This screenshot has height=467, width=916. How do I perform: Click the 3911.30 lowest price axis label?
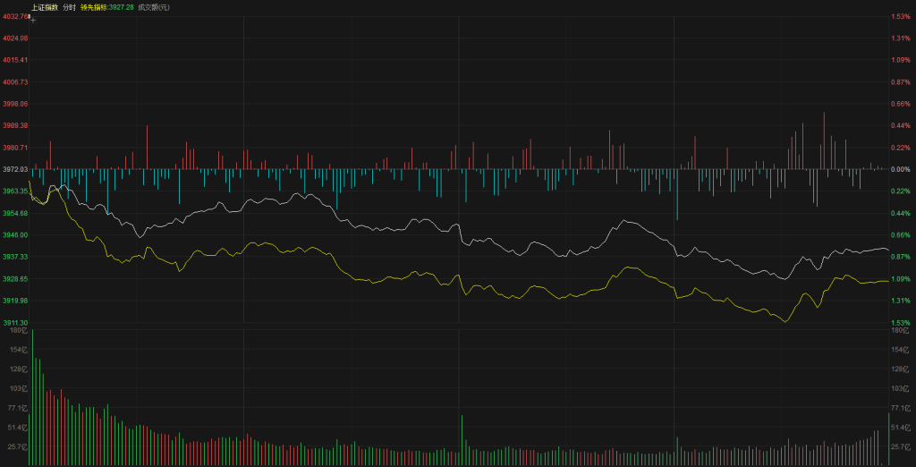[x=14, y=322]
